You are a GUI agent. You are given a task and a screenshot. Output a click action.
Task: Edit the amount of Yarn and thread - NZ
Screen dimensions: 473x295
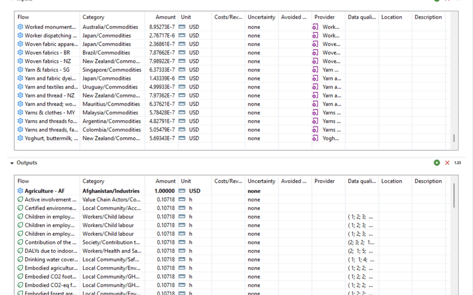[x=162, y=95]
